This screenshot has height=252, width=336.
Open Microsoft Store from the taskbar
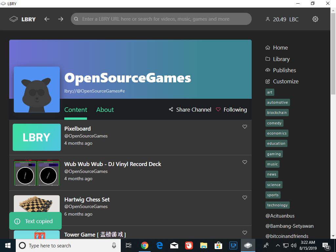(218, 245)
